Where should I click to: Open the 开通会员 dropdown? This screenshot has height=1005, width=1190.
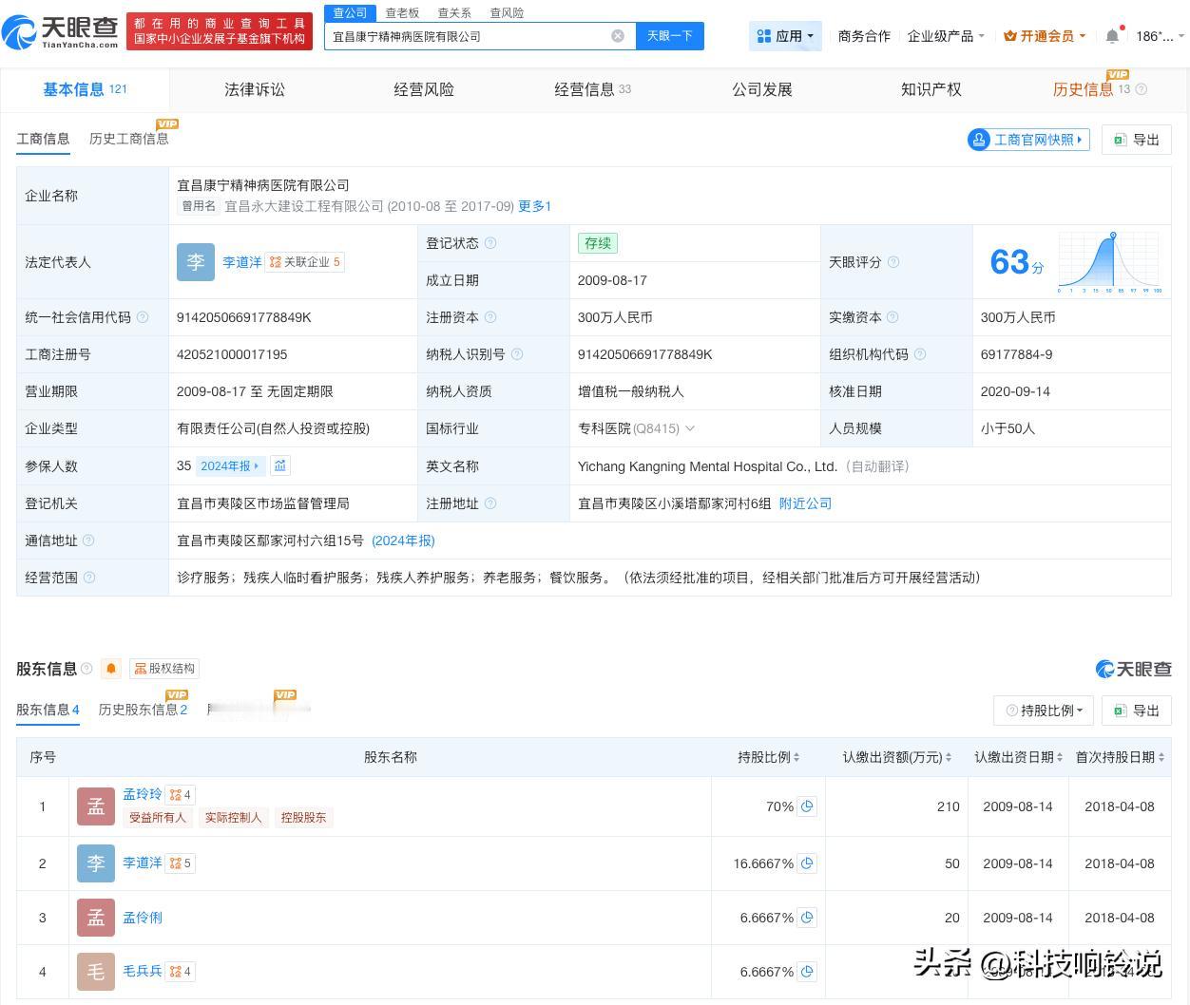(1045, 36)
